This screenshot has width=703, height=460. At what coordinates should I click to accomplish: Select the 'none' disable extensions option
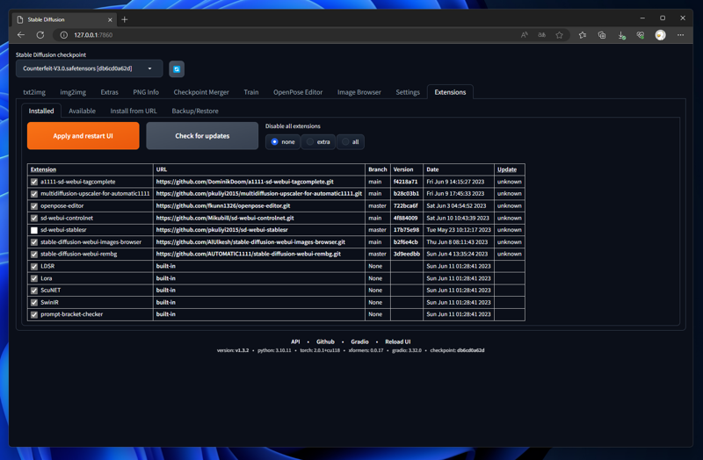pos(283,142)
